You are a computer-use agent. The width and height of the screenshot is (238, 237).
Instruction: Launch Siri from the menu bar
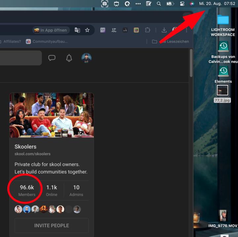point(192,4)
